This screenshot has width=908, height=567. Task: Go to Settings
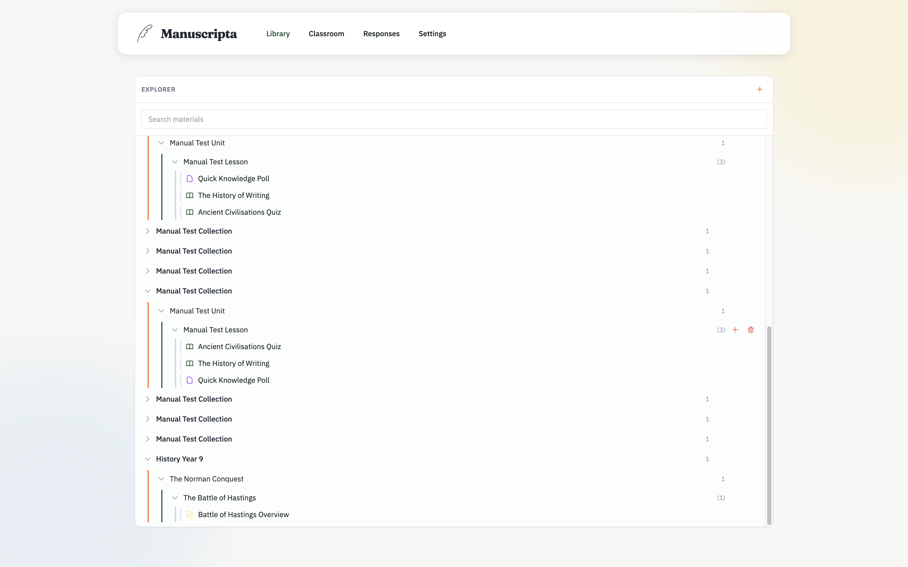pyautogui.click(x=432, y=33)
